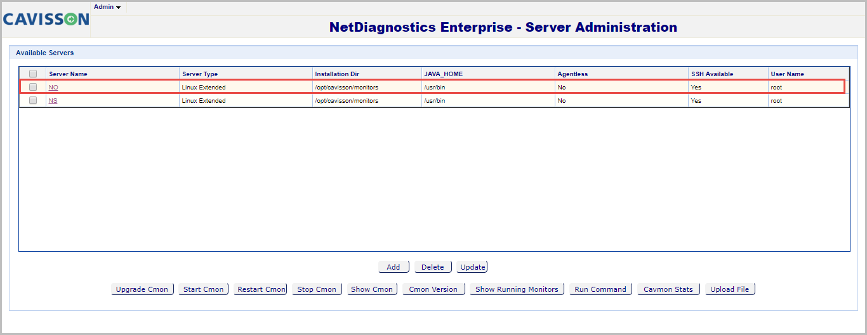Check the box for server NO
The image size is (867, 335).
coord(33,87)
